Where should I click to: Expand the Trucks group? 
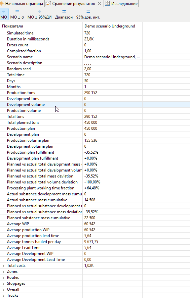(3, 296)
